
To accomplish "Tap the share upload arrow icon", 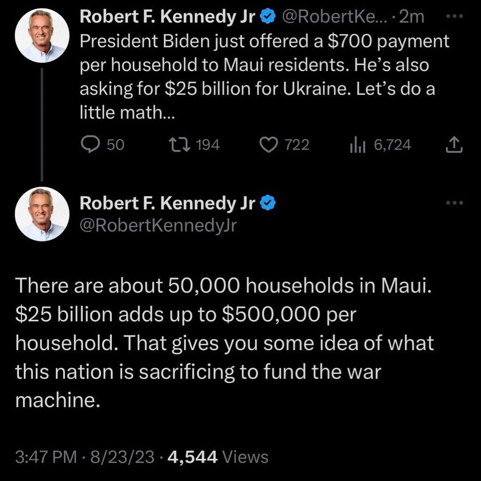I will point(454,145).
